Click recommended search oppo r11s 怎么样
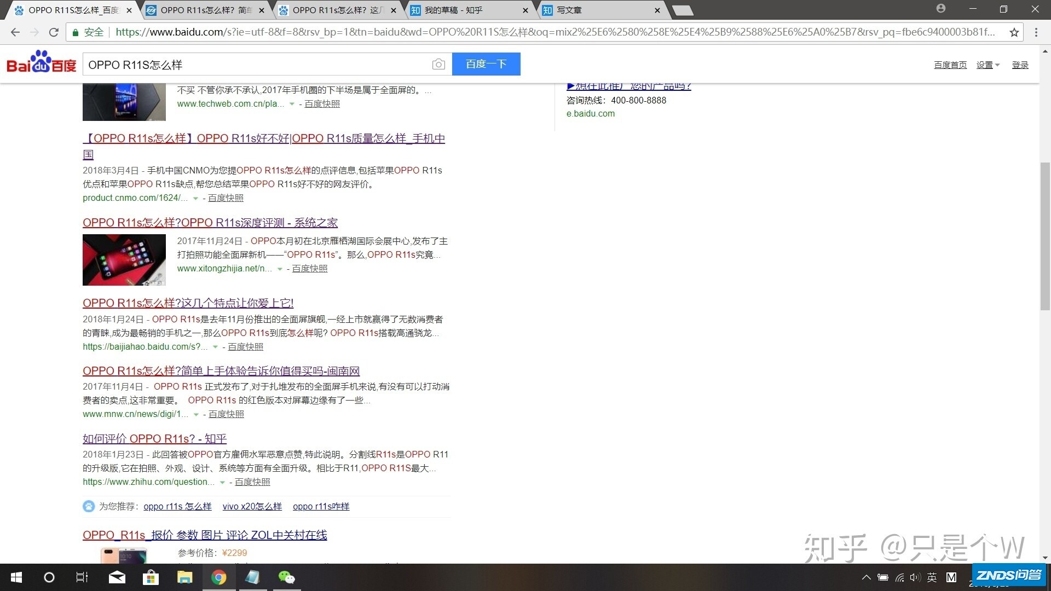The width and height of the screenshot is (1051, 591). click(x=177, y=507)
